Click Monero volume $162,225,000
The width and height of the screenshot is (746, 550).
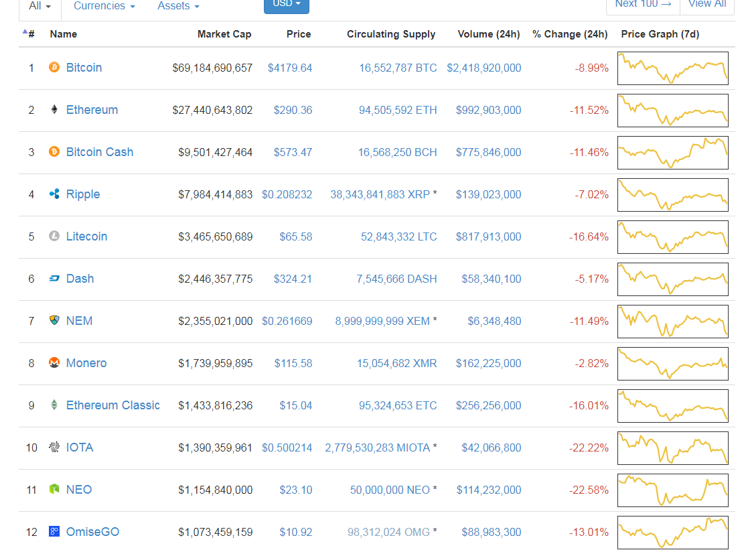point(488,364)
